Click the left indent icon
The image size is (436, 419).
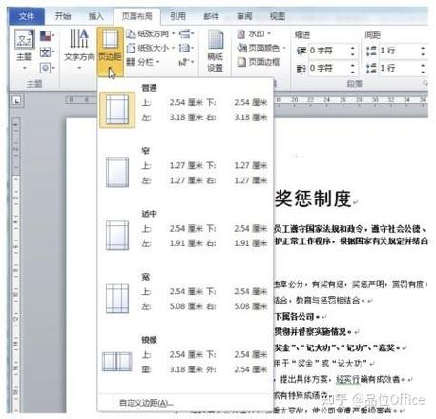click(301, 51)
